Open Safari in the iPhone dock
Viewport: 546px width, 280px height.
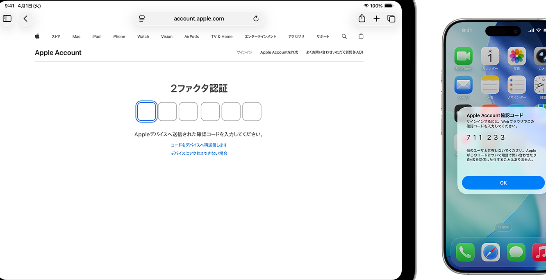pyautogui.click(x=491, y=252)
